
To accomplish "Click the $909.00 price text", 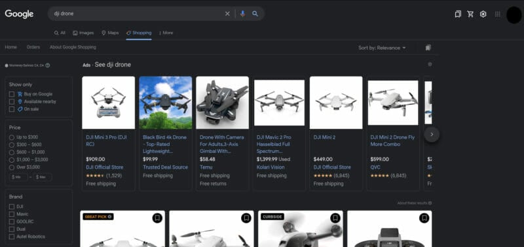I will click(95, 159).
